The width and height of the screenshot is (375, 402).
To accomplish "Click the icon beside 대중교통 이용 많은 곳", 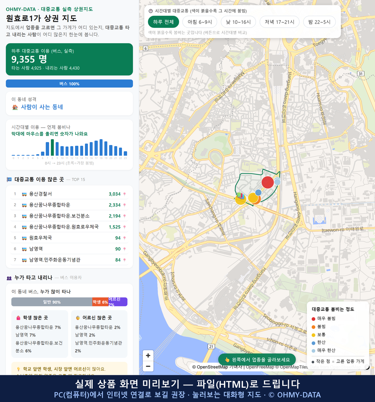I will 9,179.
